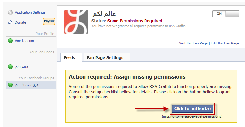The height and width of the screenshot is (127, 245).
Task: Open the Visit this Fan Page link
Action: (x=193, y=43)
